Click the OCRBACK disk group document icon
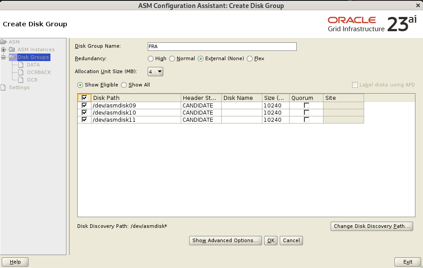 [21, 72]
